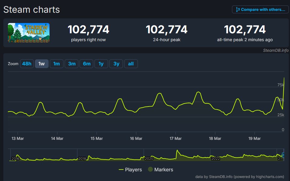Set chart zoom to 6m

(x=87, y=64)
